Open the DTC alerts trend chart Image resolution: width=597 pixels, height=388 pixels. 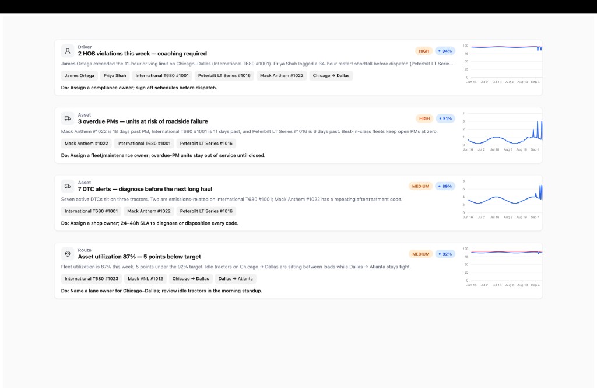pos(503,199)
